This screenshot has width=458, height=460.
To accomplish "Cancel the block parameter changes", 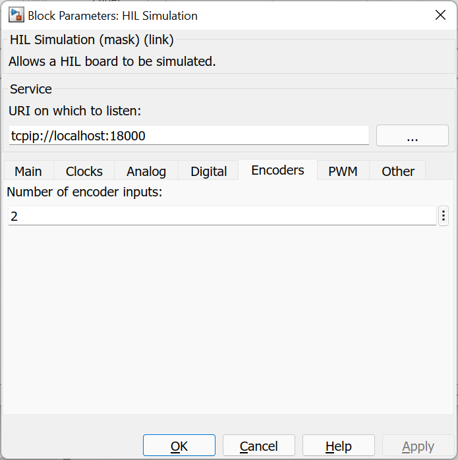I will [x=258, y=446].
